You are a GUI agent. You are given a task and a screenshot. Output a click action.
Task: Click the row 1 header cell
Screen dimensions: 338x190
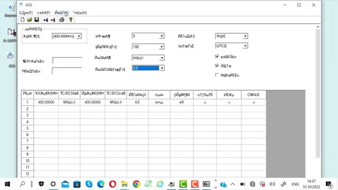click(x=27, y=102)
